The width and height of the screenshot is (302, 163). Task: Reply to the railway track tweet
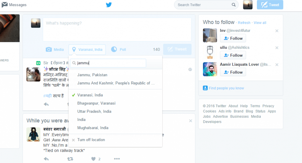[46, 159]
